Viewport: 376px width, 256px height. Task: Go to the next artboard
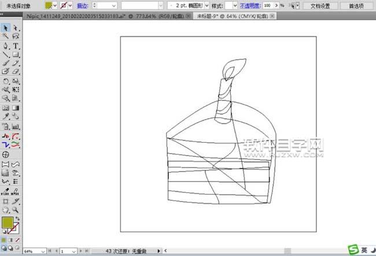(81, 251)
